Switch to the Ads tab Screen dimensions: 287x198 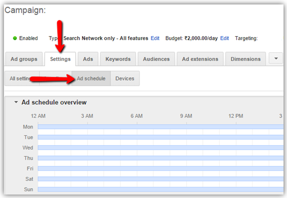(x=88, y=59)
